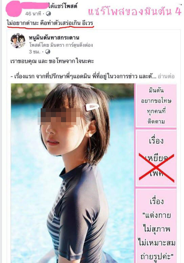Click the ได้แชร์โพสต์ label in the header
The height and width of the screenshot is (263, 184).
[x=63, y=6]
